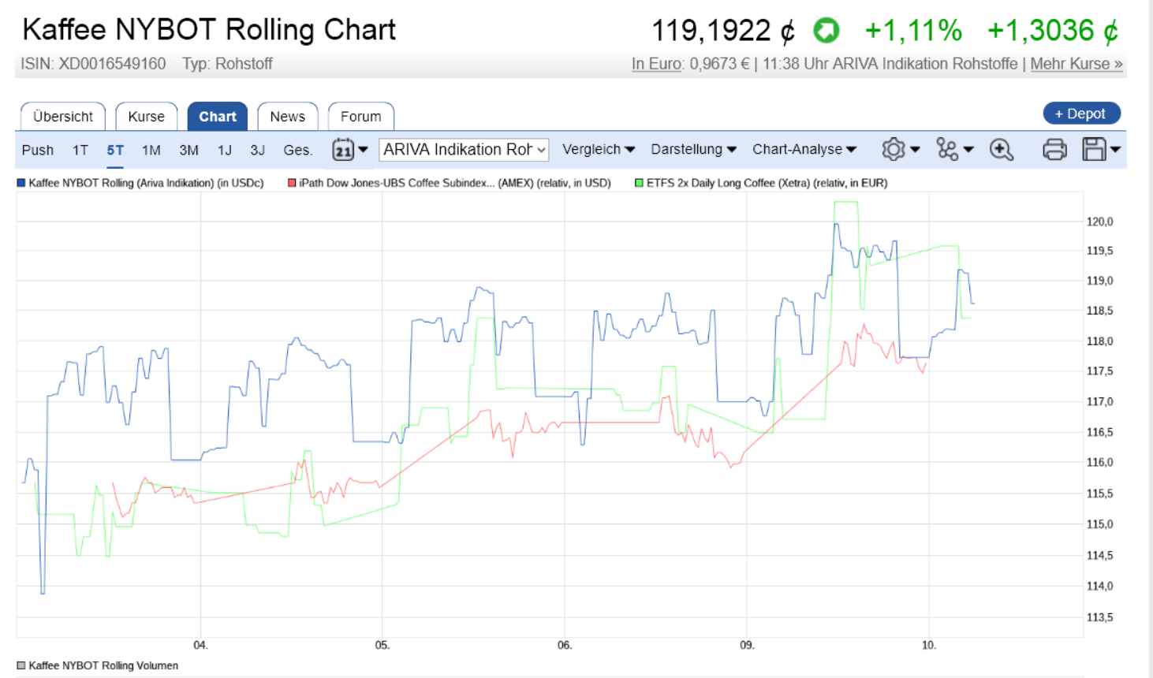Expand the Darstellung display dropdown
The image size is (1153, 678).
pos(693,150)
